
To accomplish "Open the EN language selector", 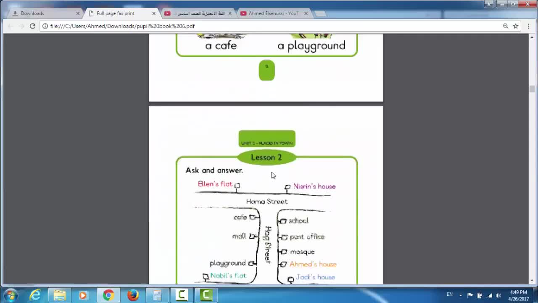I will 450,295.
